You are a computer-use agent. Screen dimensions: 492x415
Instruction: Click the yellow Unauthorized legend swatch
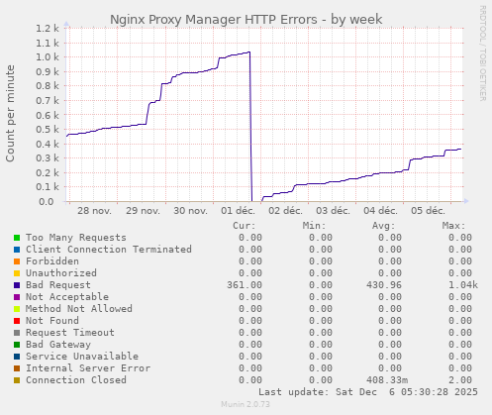17,273
